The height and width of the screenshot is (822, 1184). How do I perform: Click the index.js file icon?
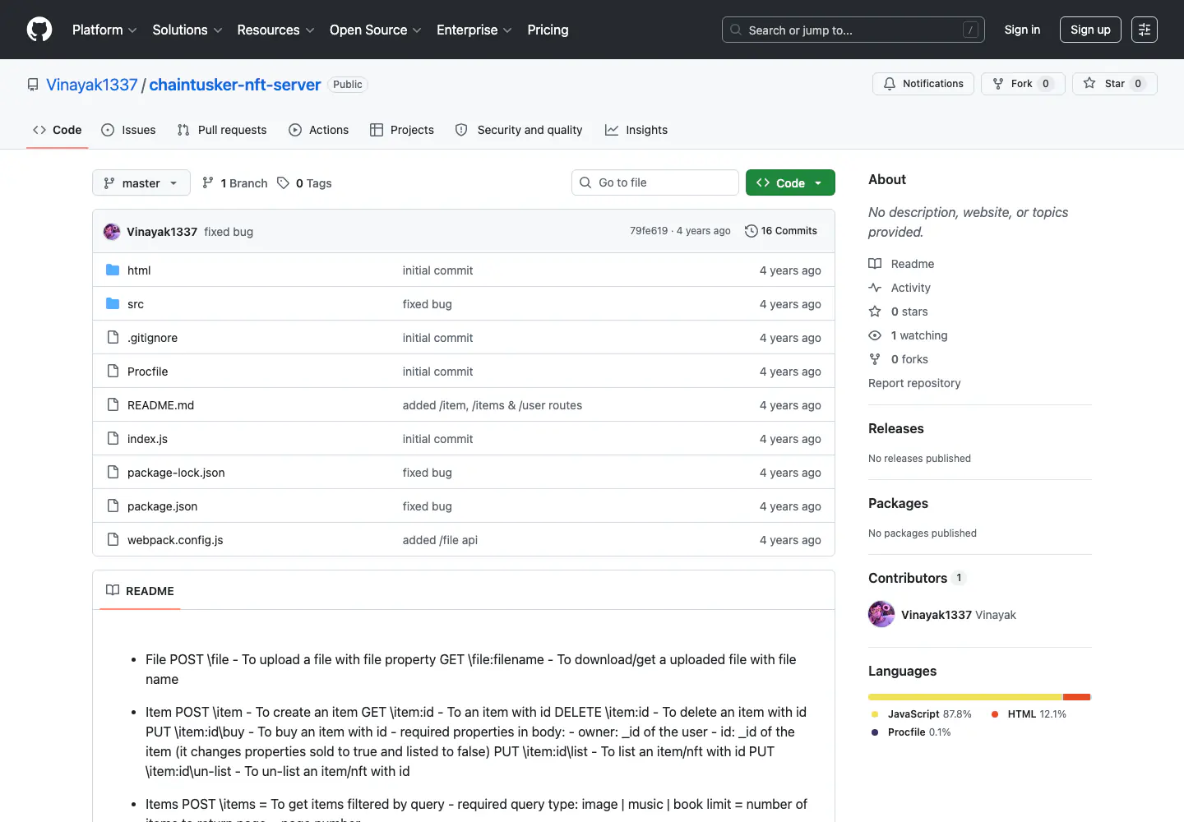click(x=113, y=439)
